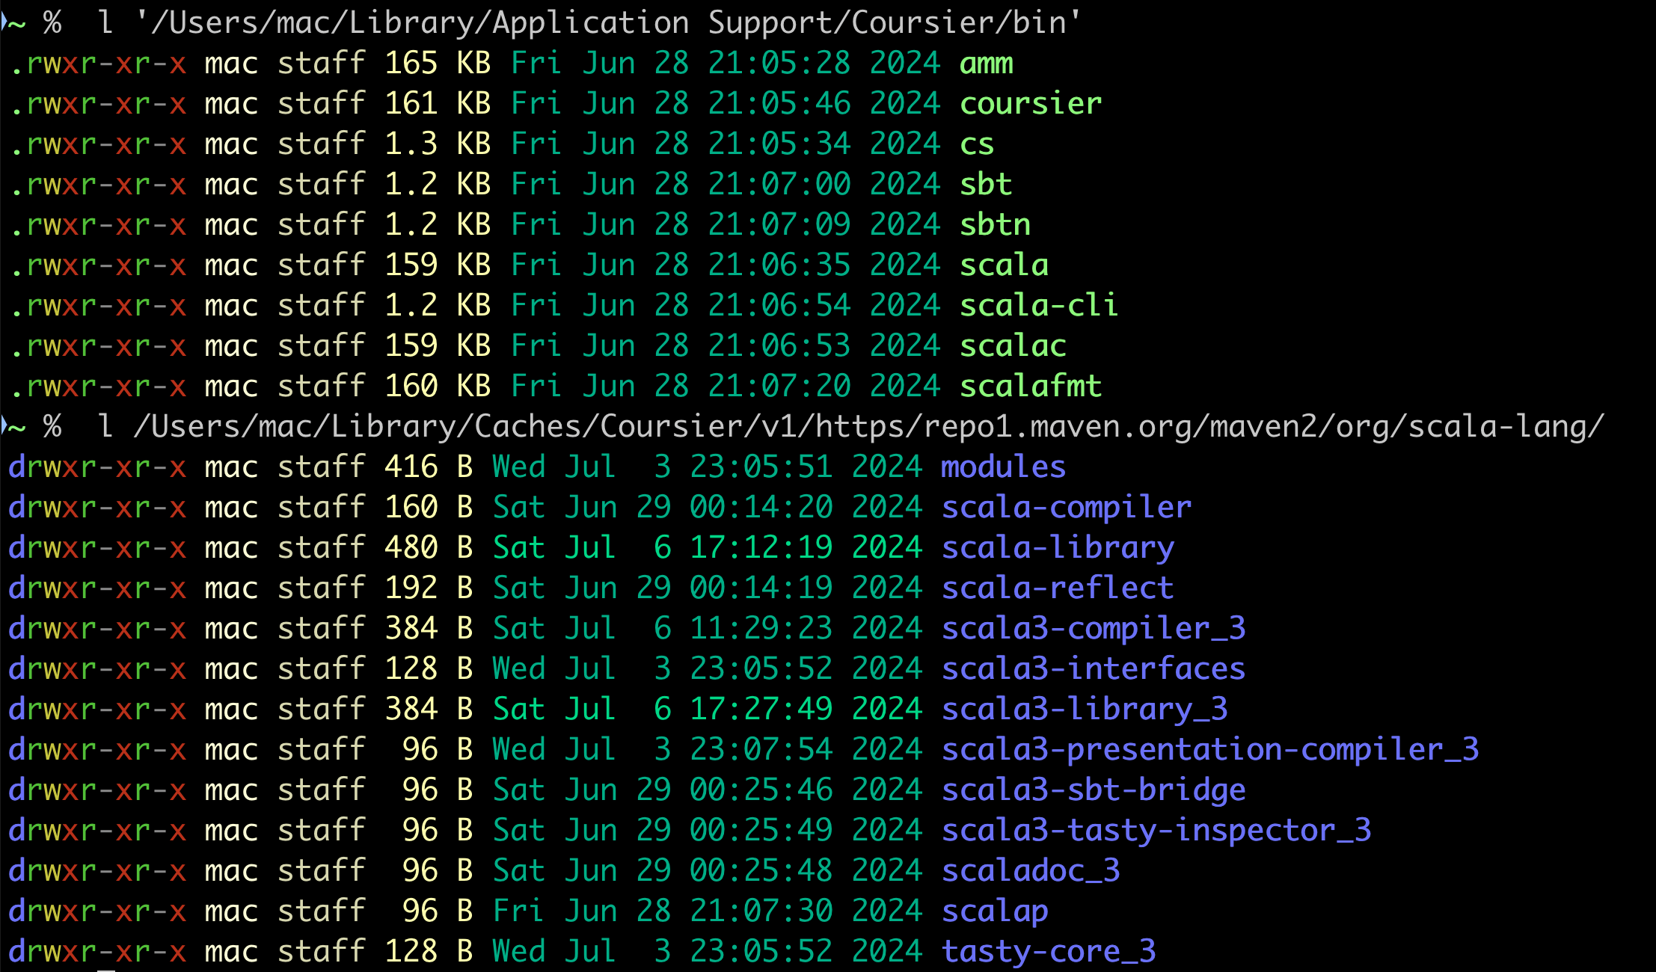Click the scala3-sbt-bridge directory name

click(x=1093, y=791)
